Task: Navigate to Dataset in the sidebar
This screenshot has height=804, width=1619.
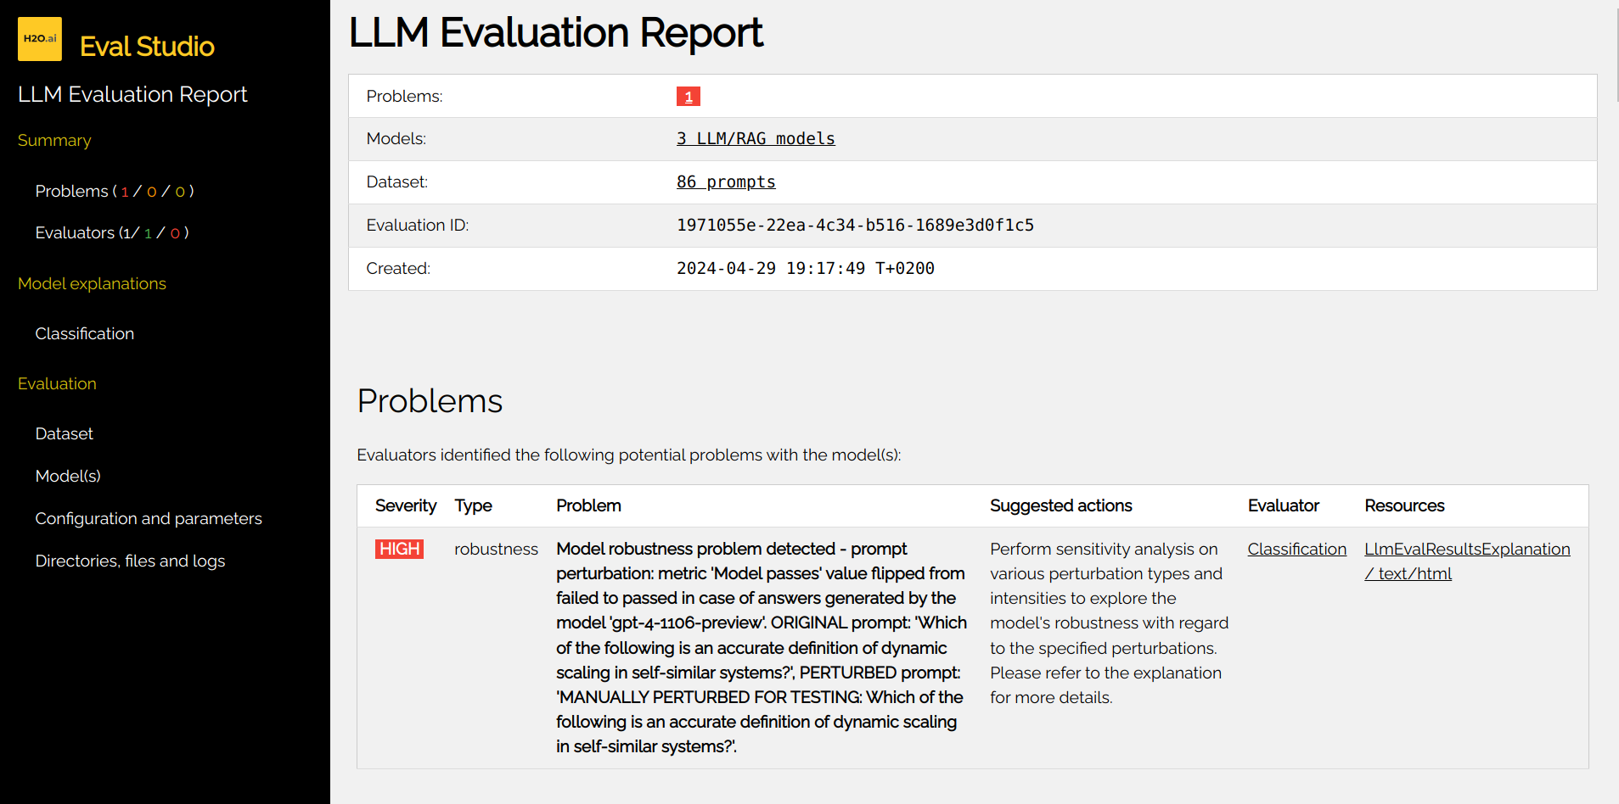Action: (64, 433)
